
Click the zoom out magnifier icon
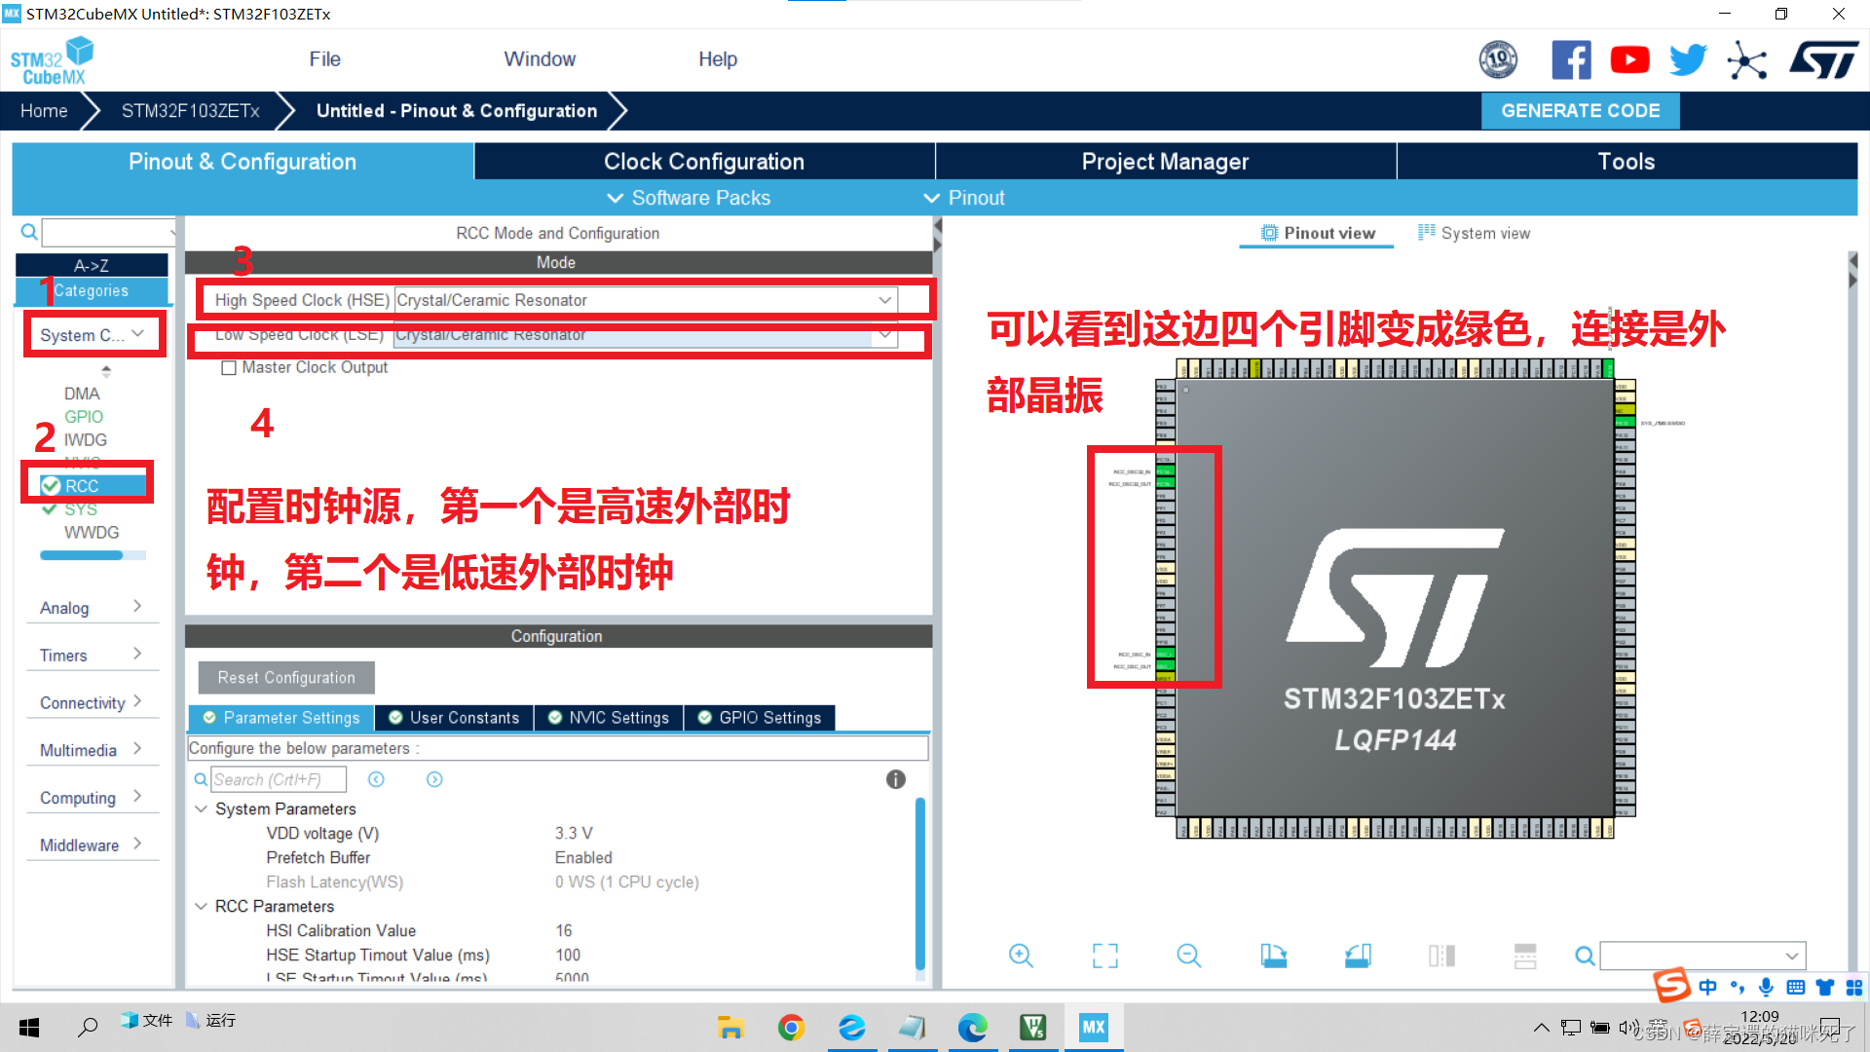tap(1188, 956)
